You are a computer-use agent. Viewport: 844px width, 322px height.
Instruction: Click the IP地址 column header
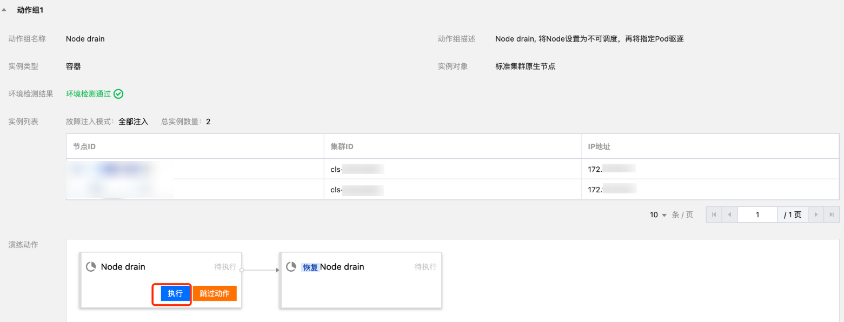point(599,147)
